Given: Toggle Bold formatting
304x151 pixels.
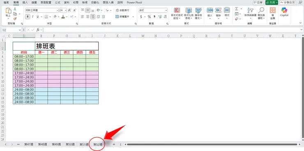Looking at the screenshot, I should tap(28, 17).
